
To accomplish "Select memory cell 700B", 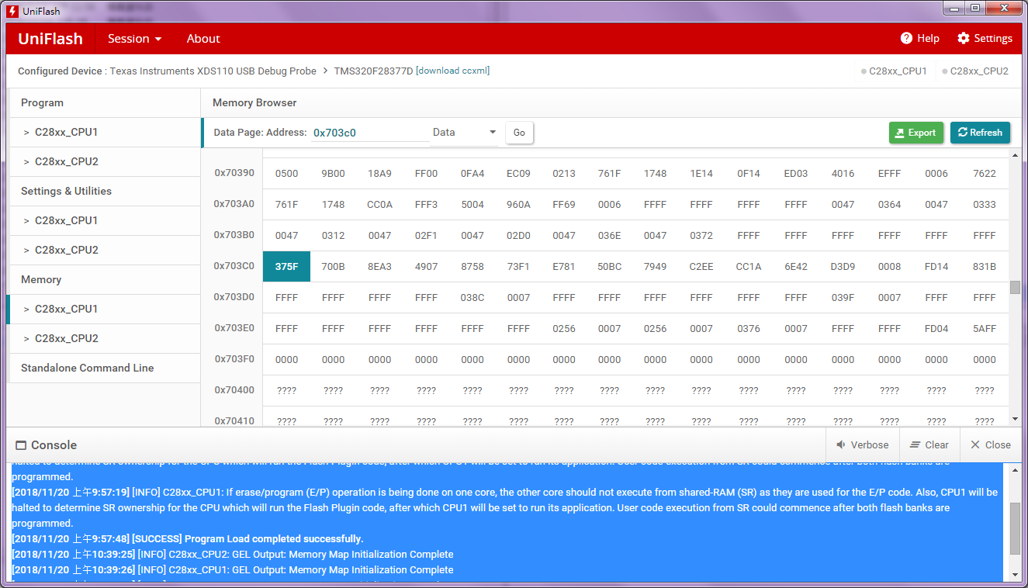I will pos(333,267).
